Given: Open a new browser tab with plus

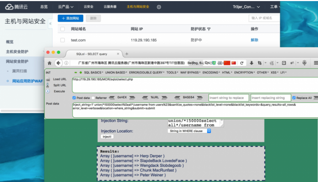Looking at the screenshot, I should click(127, 54).
